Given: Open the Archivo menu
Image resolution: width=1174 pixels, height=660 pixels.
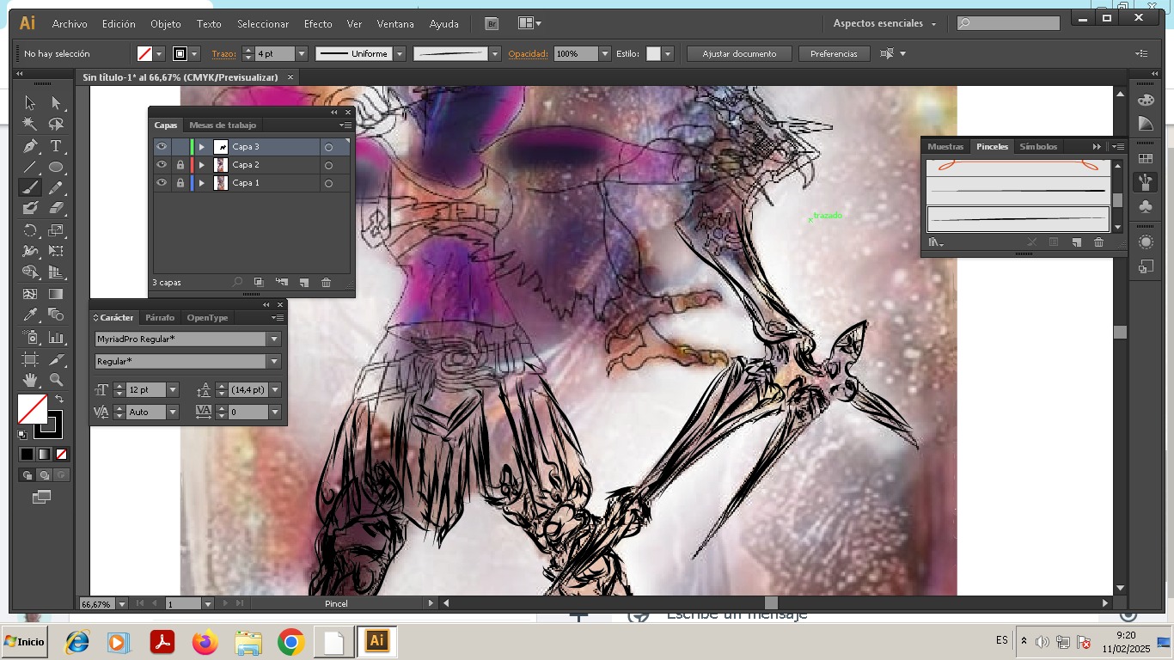Looking at the screenshot, I should click(x=70, y=24).
